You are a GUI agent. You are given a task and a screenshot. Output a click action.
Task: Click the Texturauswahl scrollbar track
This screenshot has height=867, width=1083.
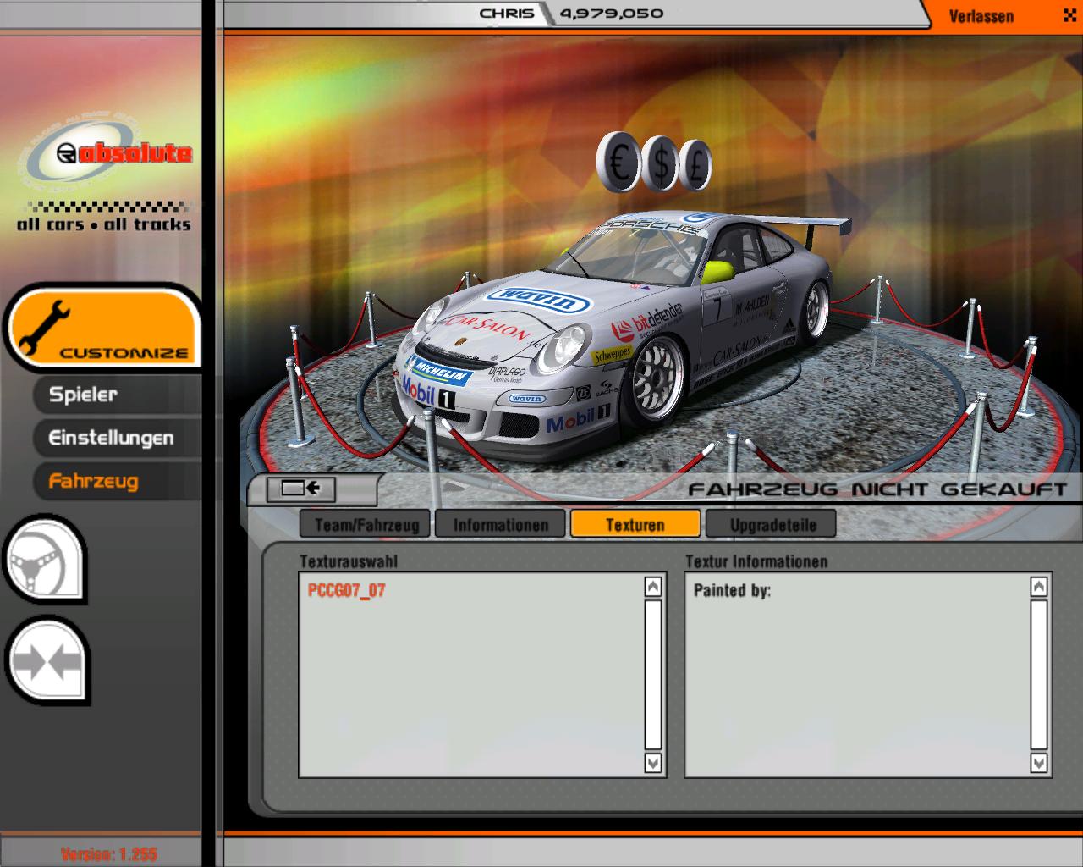click(652, 674)
